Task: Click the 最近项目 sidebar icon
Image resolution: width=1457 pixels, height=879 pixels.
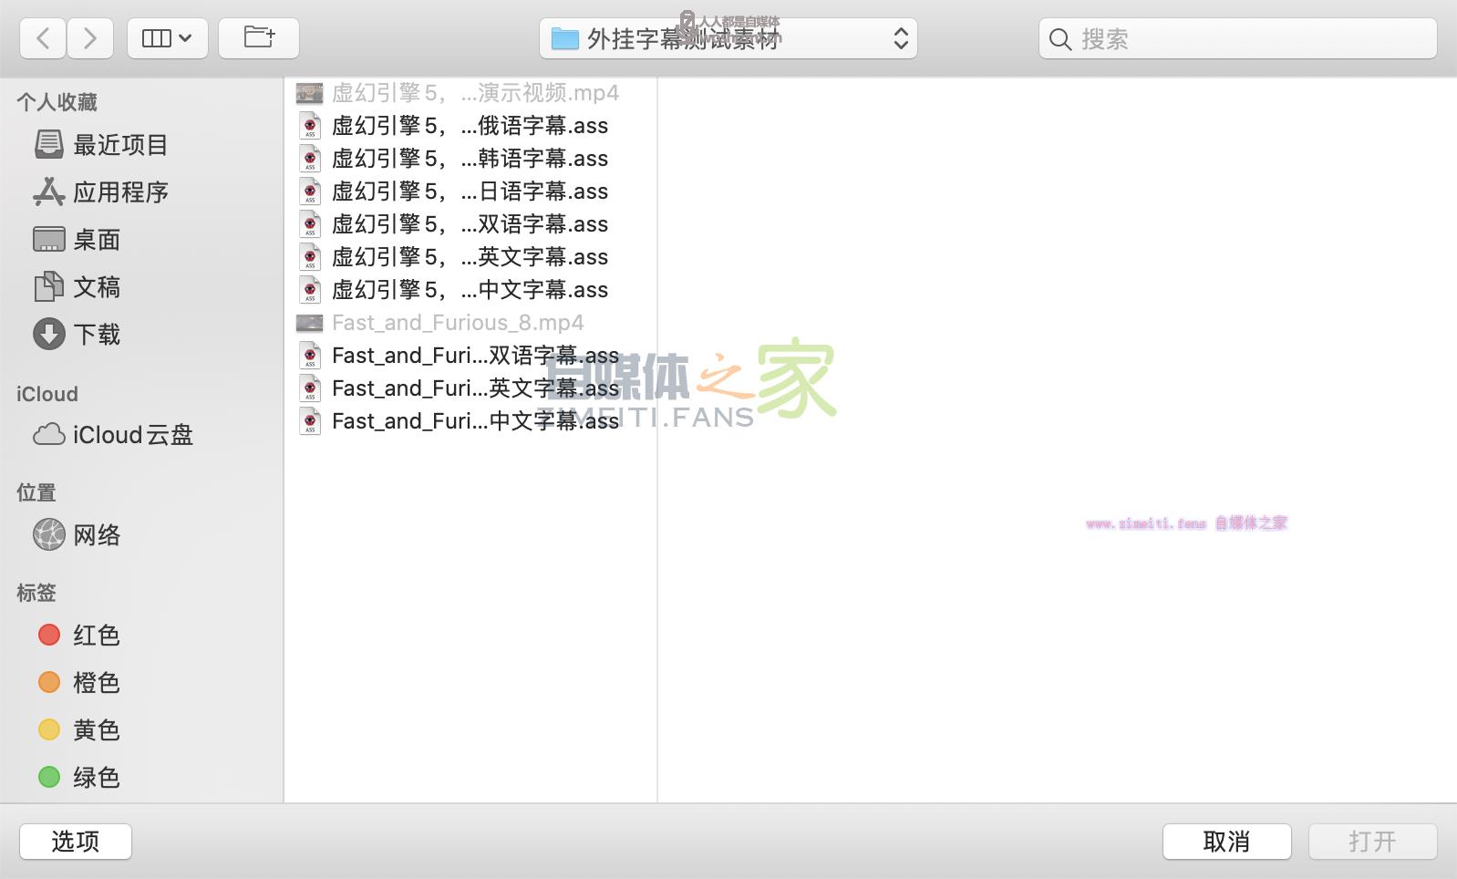Action: [x=49, y=144]
